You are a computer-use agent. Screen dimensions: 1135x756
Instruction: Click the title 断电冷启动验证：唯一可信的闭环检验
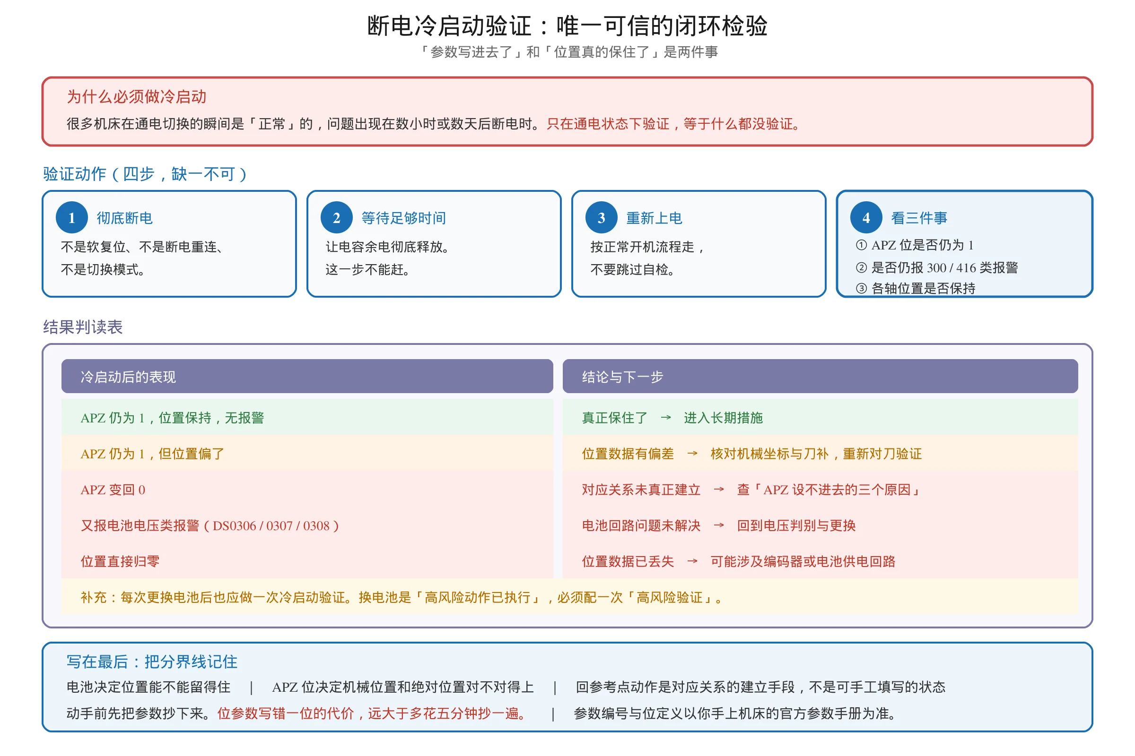567,26
